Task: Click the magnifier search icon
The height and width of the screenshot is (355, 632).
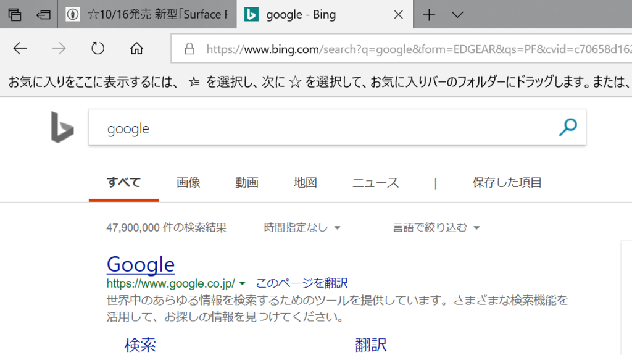Action: [568, 127]
